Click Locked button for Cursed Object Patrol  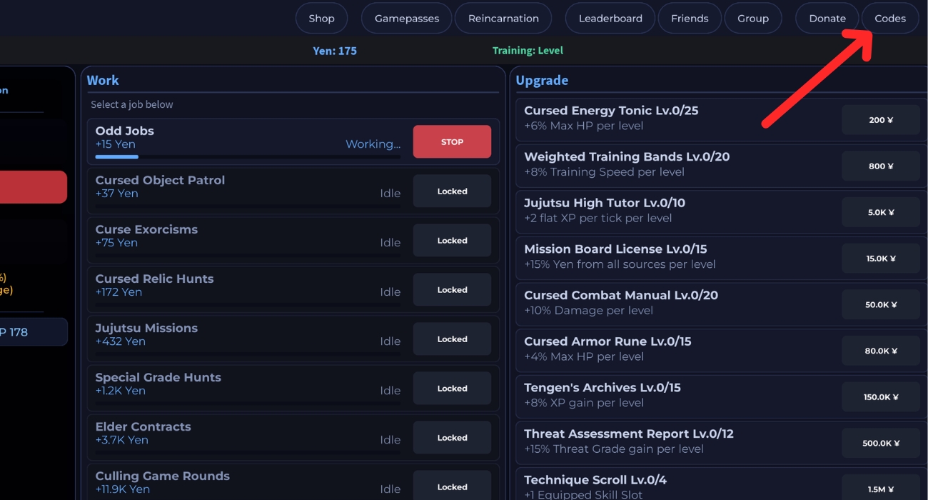[x=452, y=191]
